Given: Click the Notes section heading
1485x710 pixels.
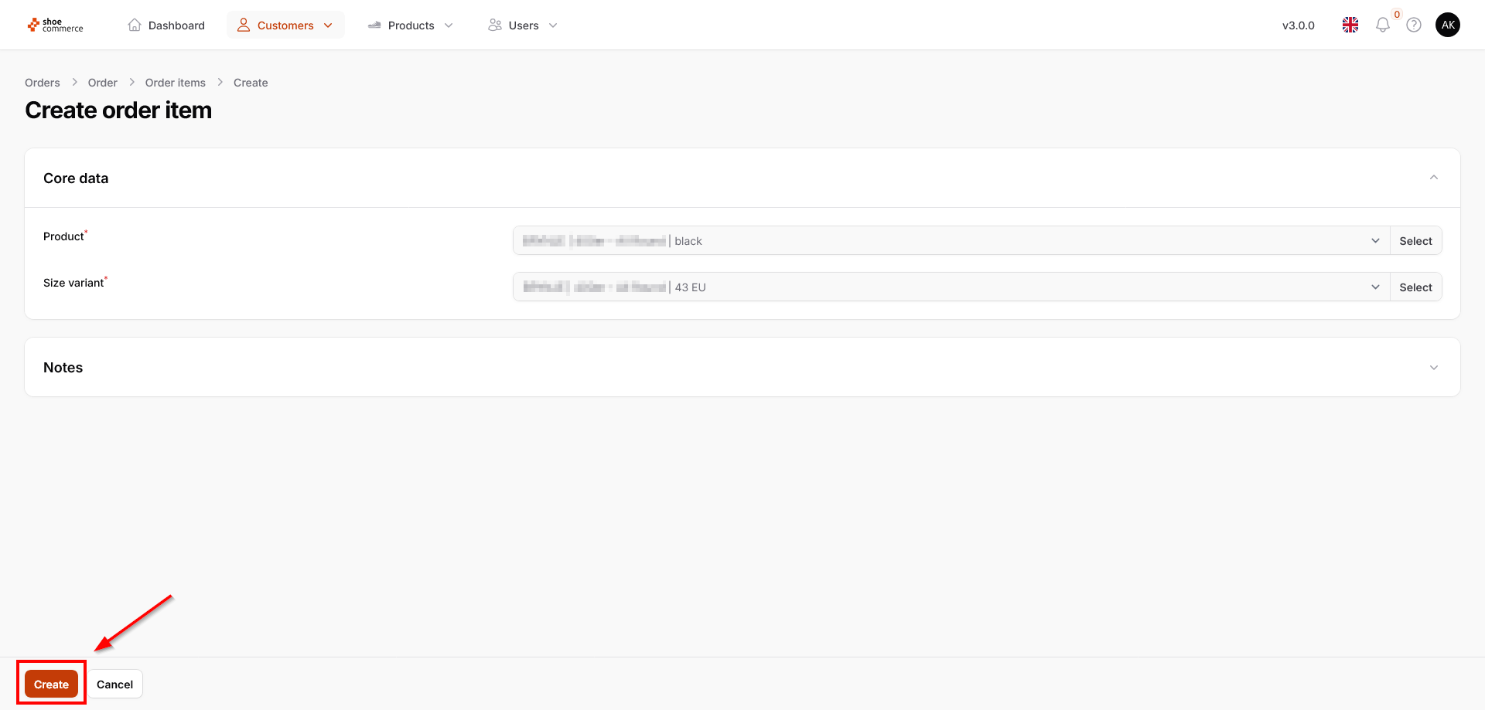Looking at the screenshot, I should coord(63,368).
